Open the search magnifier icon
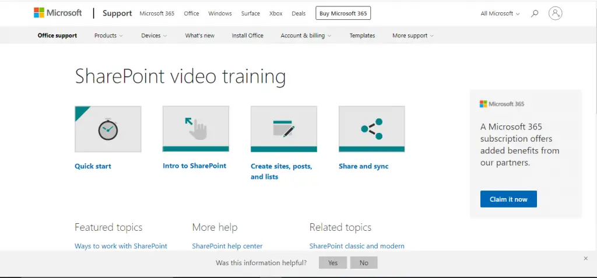This screenshot has height=278, width=597. [534, 13]
